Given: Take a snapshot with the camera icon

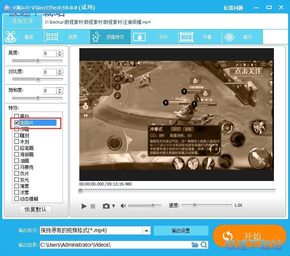Looking at the screenshot, I should [106, 206].
